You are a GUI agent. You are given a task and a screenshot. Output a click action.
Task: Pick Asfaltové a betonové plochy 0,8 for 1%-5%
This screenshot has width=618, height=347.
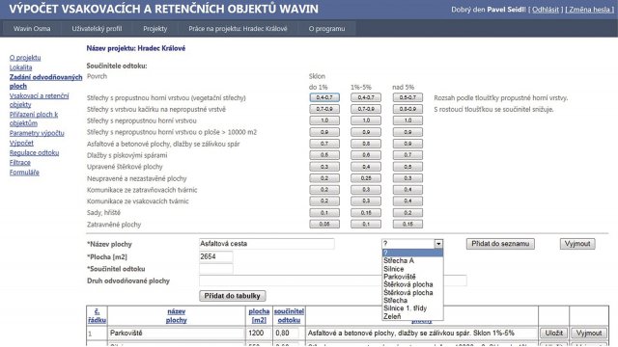click(366, 144)
